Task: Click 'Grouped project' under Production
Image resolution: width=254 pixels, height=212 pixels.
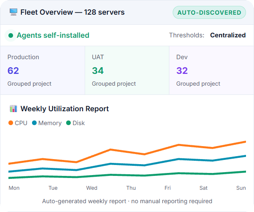Action: point(29,84)
